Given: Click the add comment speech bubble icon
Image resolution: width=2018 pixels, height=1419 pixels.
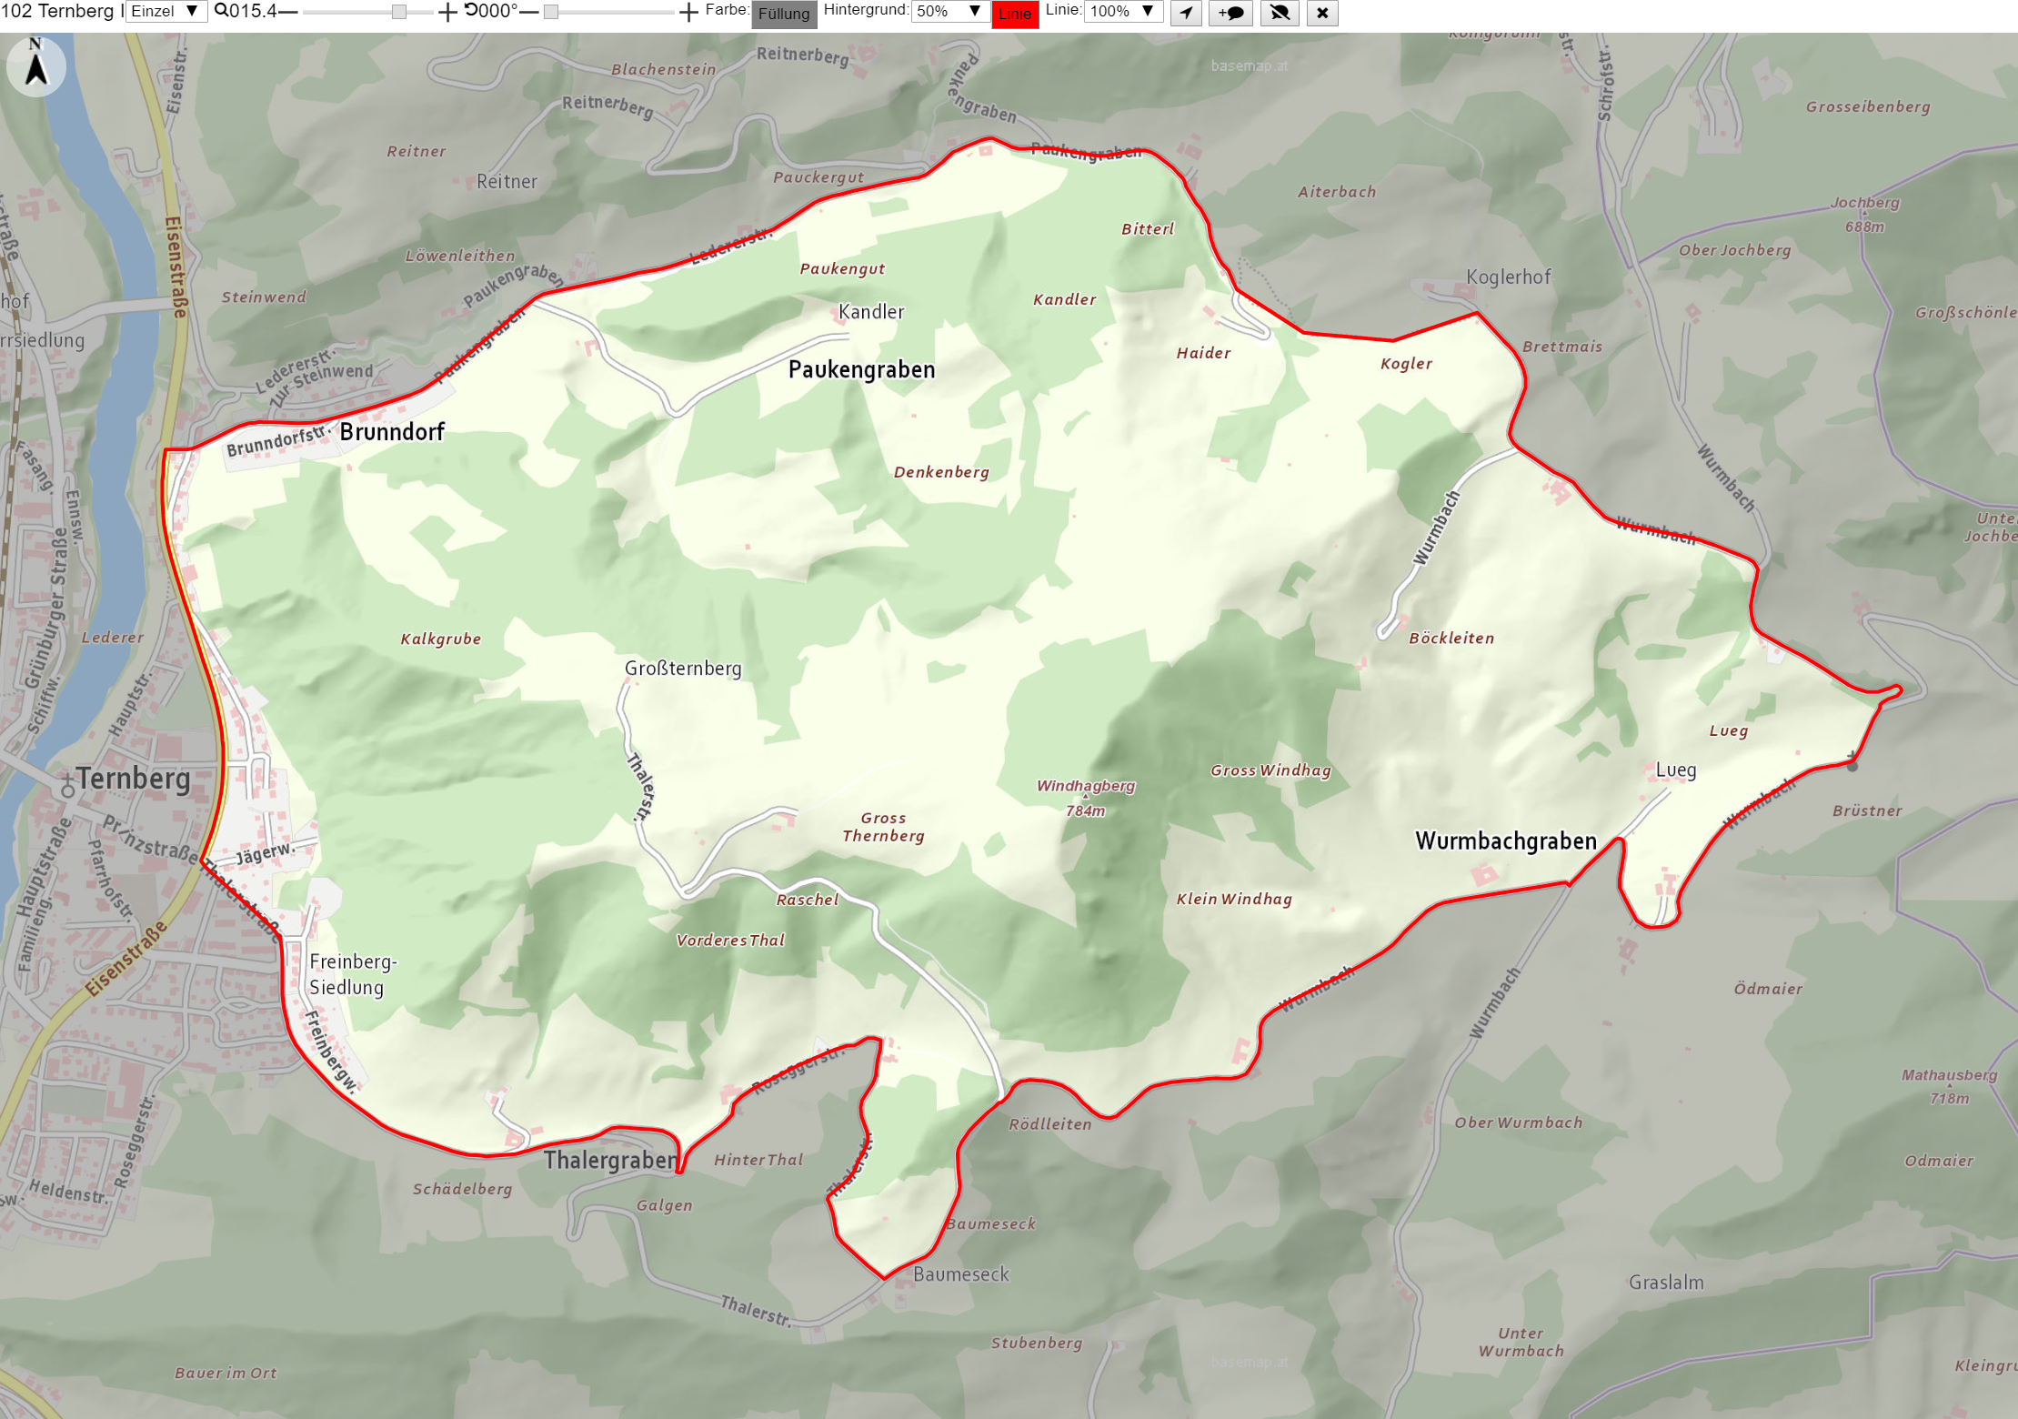Looking at the screenshot, I should (x=1231, y=13).
